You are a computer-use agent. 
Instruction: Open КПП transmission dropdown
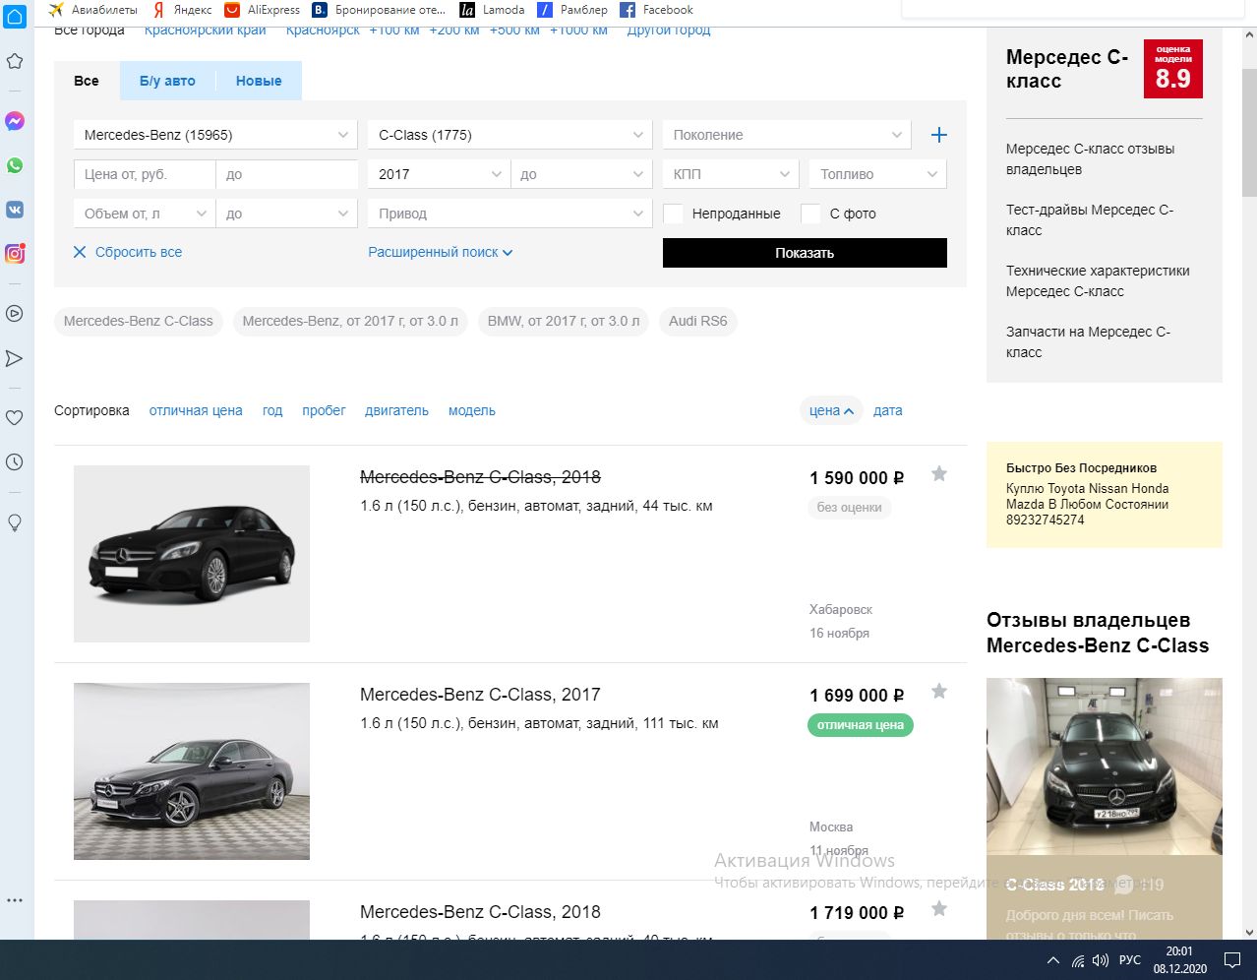tap(731, 174)
